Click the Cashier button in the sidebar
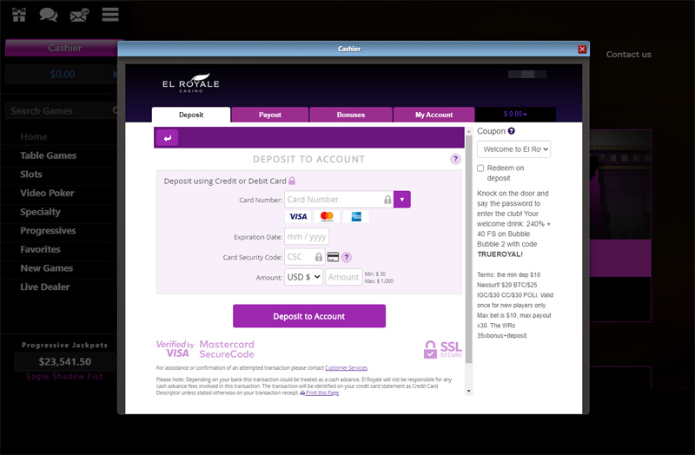Viewport: 695px width, 455px height. coord(62,48)
